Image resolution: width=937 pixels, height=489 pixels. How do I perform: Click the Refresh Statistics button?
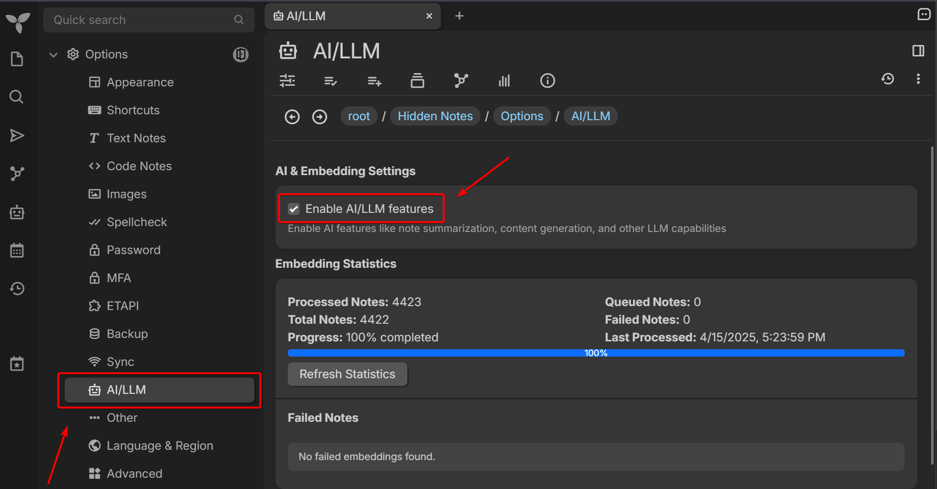pos(347,374)
